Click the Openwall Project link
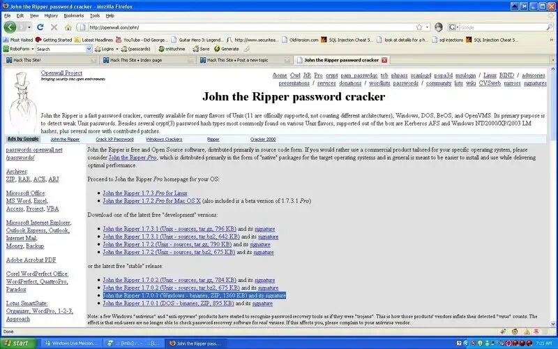 coord(61,73)
